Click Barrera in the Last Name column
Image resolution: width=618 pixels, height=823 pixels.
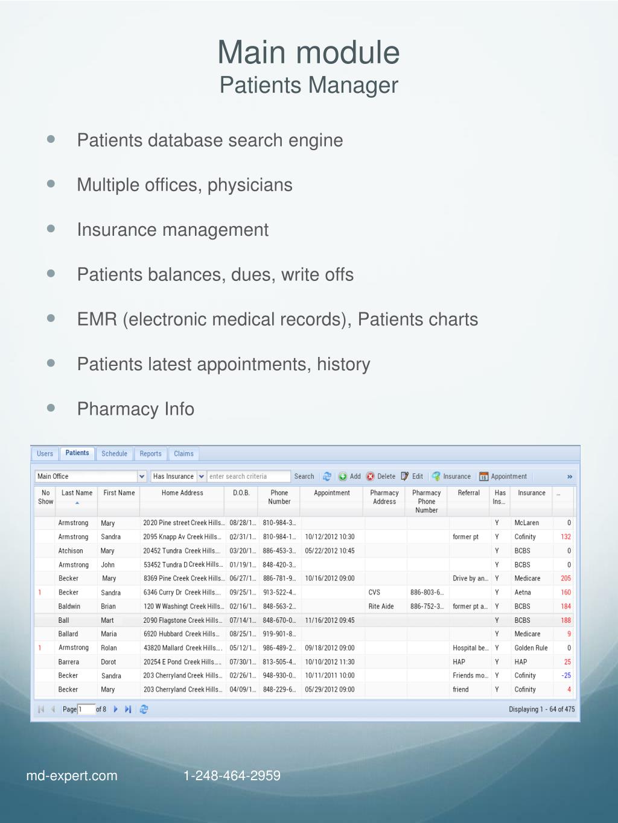pyautogui.click(x=69, y=661)
